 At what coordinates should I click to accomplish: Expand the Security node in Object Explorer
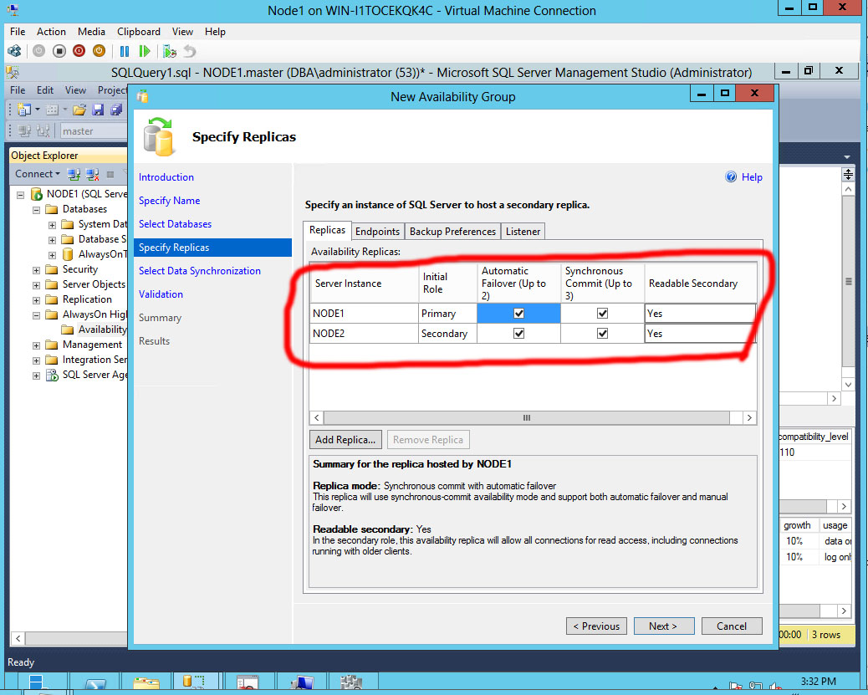[36, 269]
